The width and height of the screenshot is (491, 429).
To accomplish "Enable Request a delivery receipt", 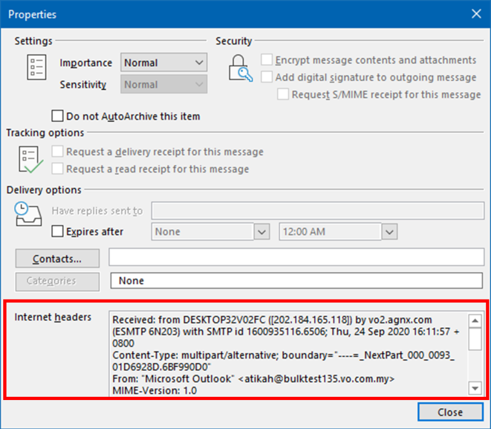I will tap(58, 152).
